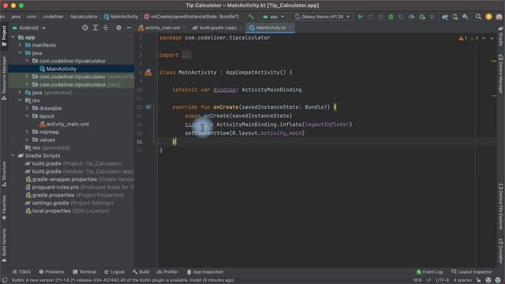The width and height of the screenshot is (505, 284).
Task: Go to previous highlighted error arrow
Action: 484,39
